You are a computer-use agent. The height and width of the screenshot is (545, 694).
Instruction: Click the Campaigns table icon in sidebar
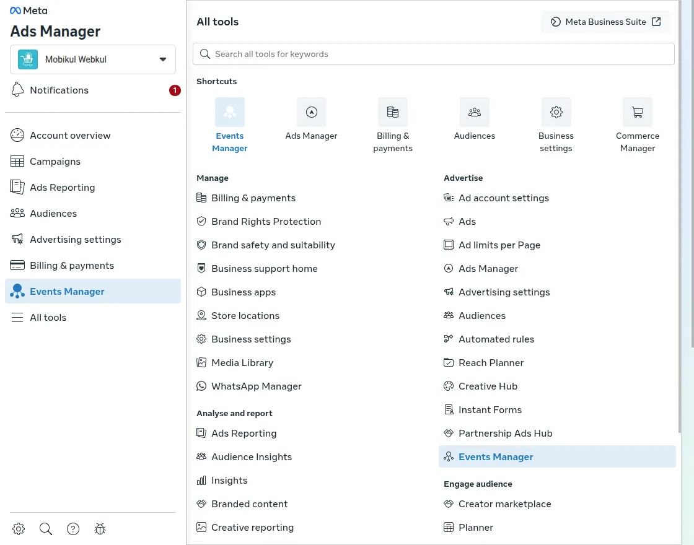click(17, 162)
